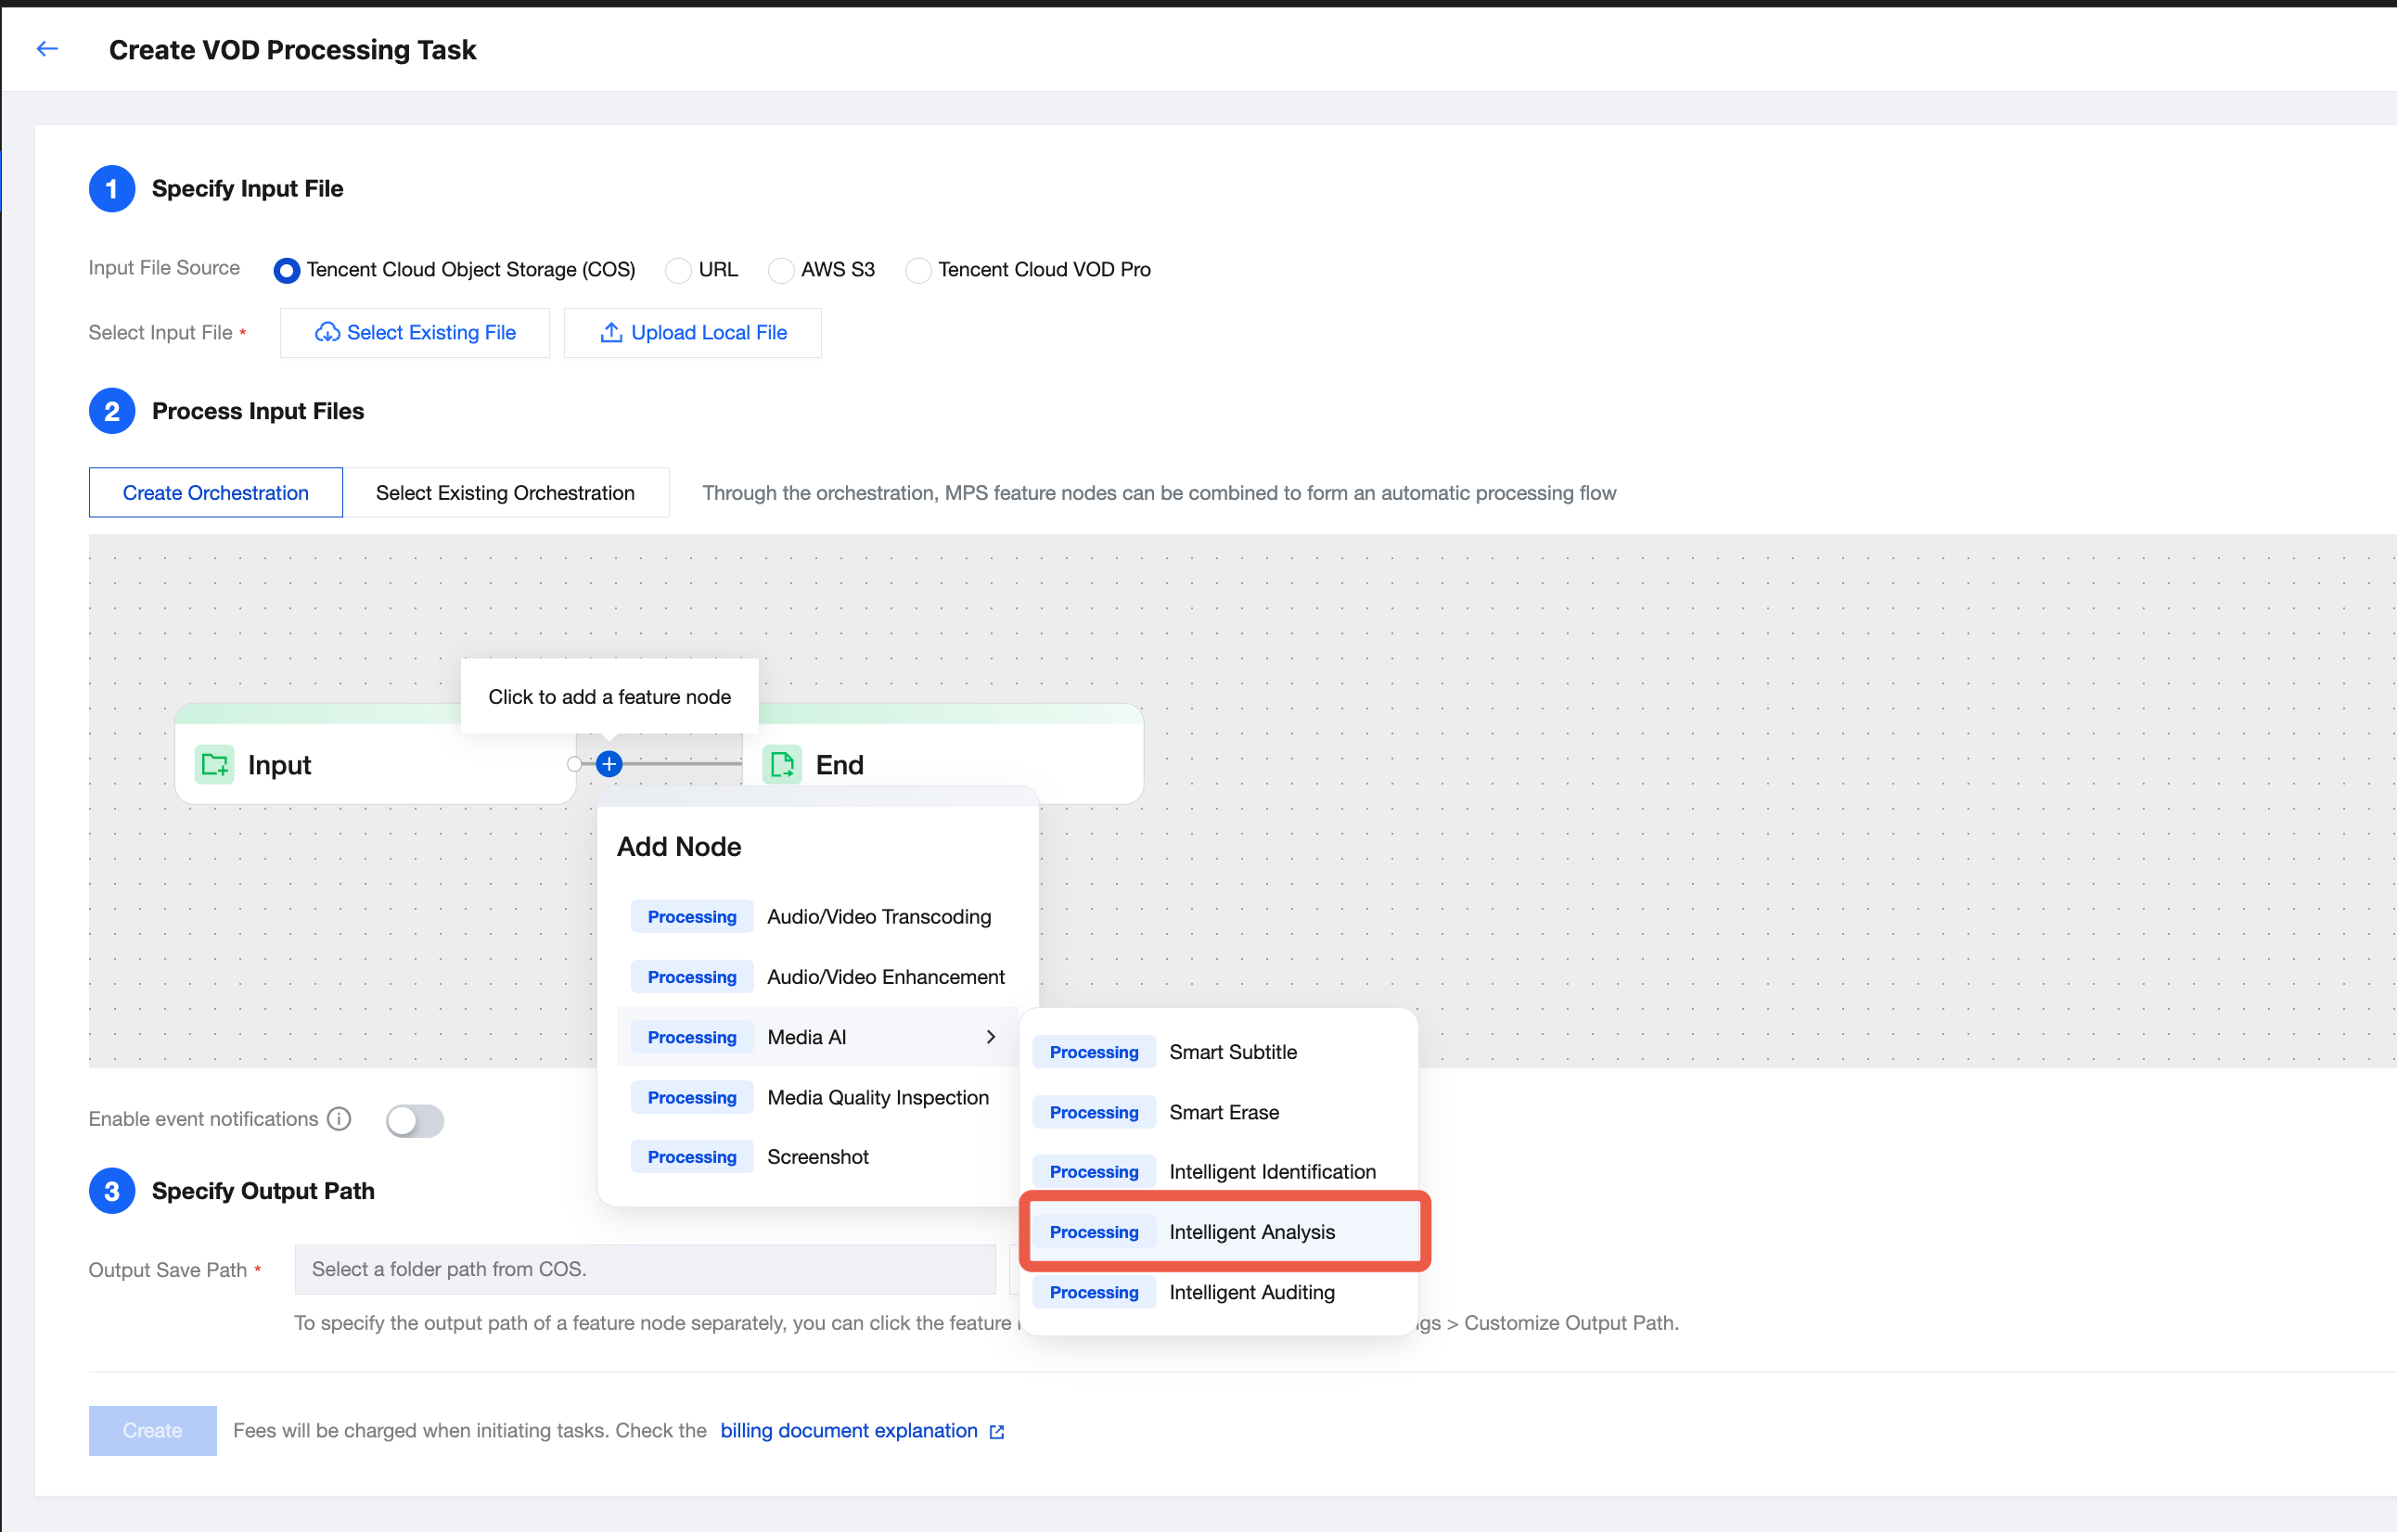This screenshot has height=1532, width=2397.
Task: Expand the Media AI submenu chevron
Action: tap(991, 1038)
